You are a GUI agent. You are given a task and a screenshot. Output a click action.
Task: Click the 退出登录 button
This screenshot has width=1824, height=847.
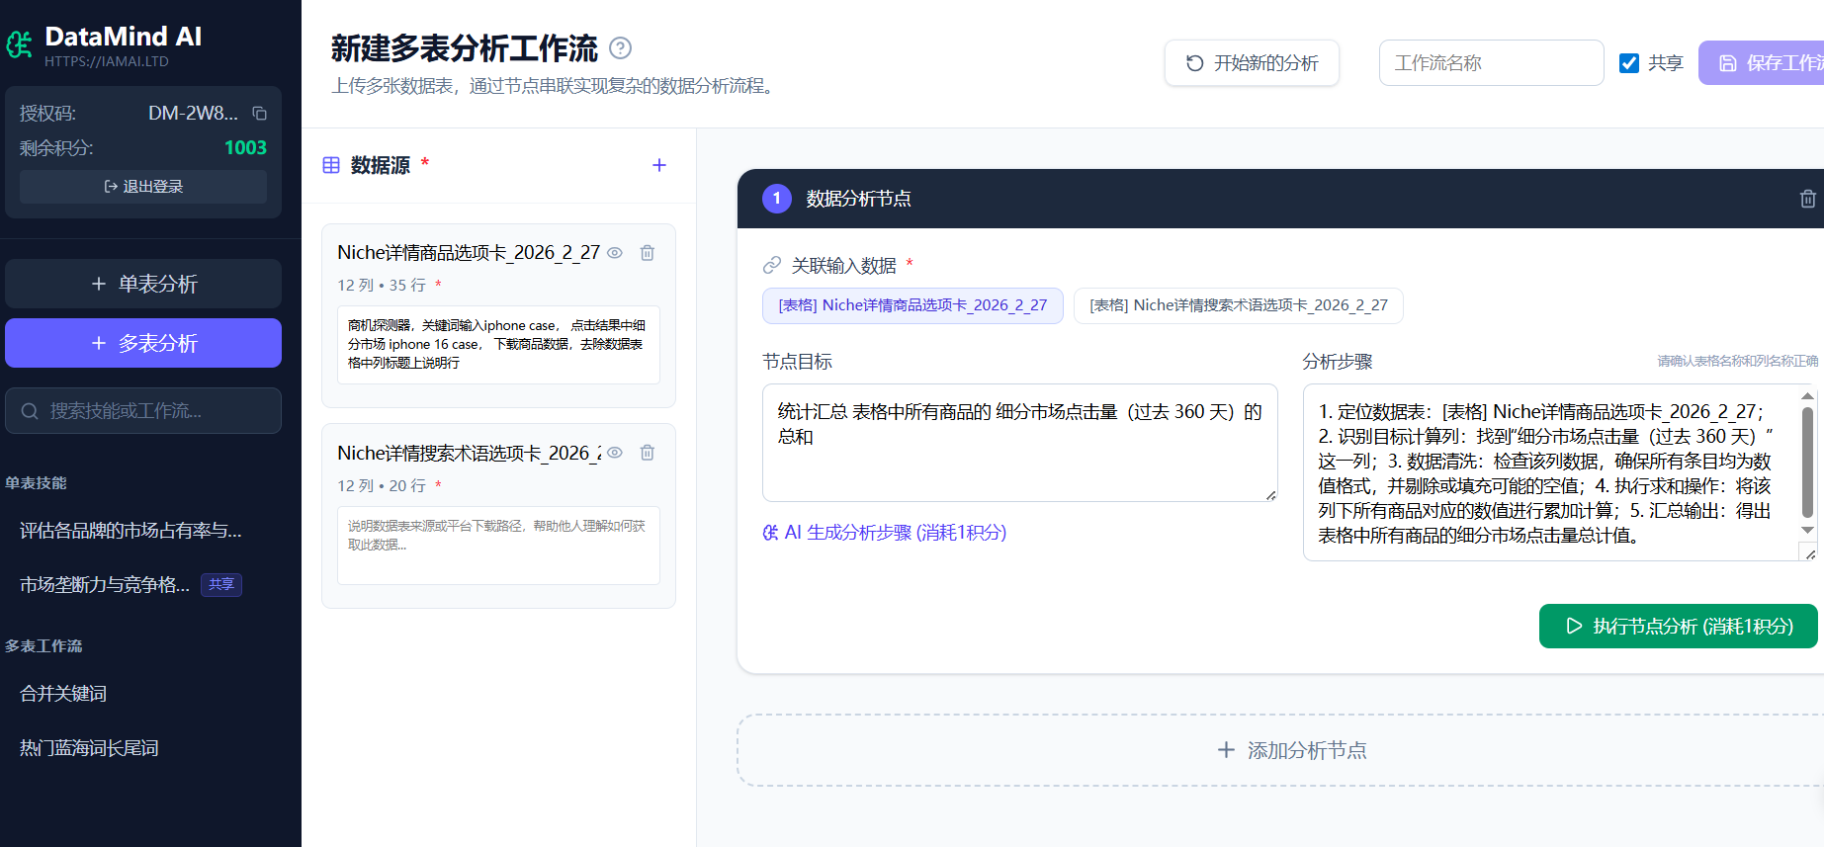pos(143,187)
